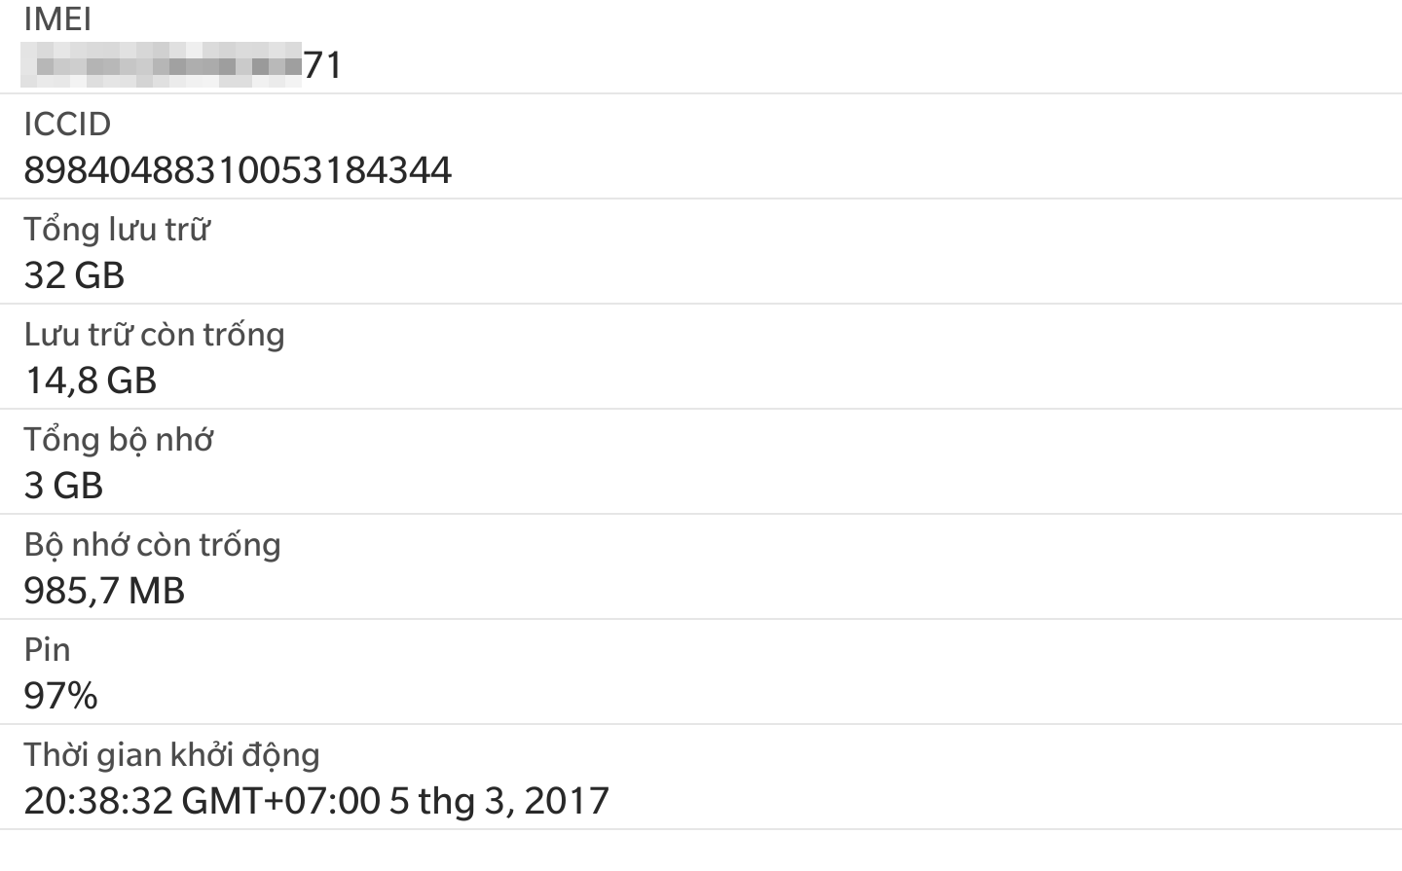The height and width of the screenshot is (871, 1402).
Task: Select the 32 GB total storage value
Action: click(74, 275)
